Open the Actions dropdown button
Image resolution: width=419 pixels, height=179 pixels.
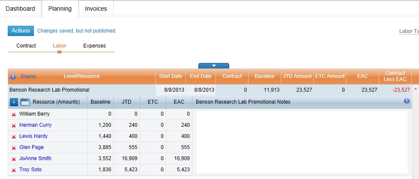tap(21, 31)
